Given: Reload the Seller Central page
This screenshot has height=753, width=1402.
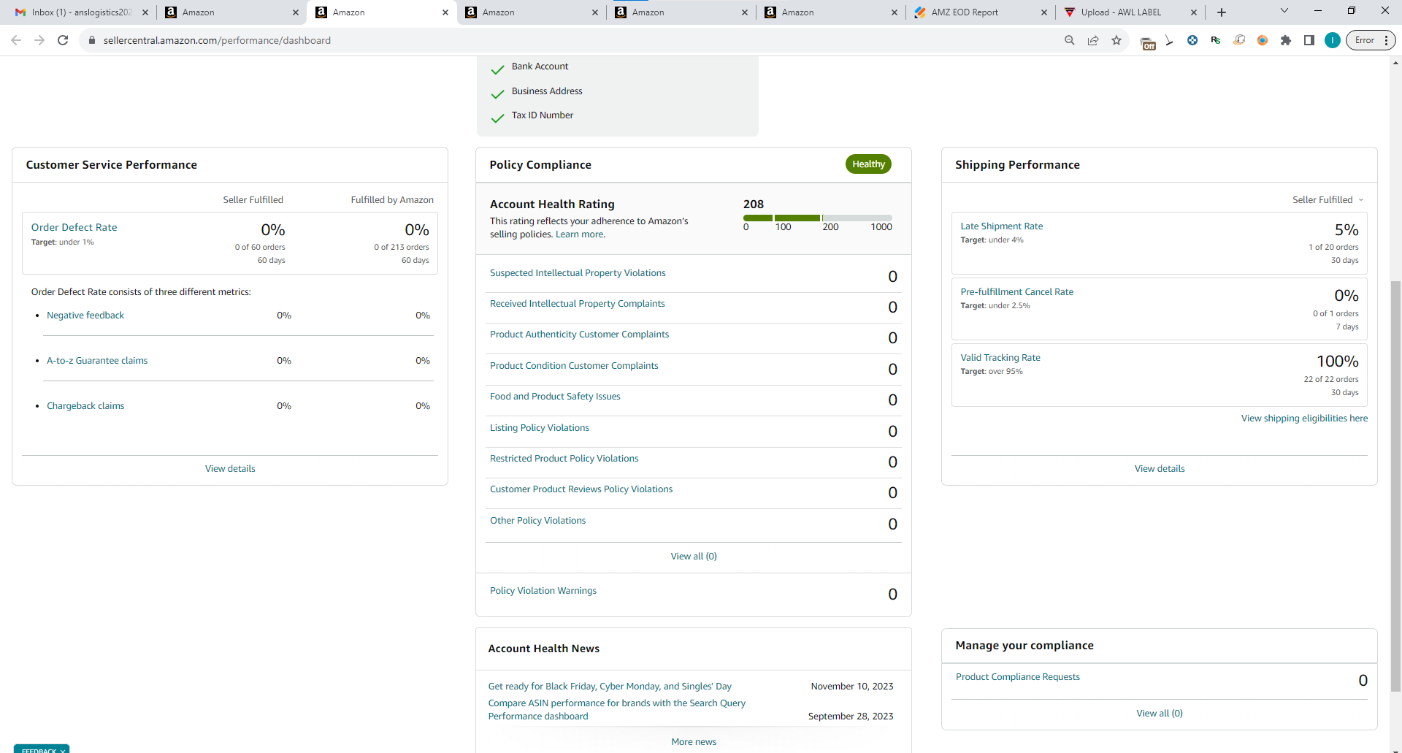Looking at the screenshot, I should tap(63, 40).
